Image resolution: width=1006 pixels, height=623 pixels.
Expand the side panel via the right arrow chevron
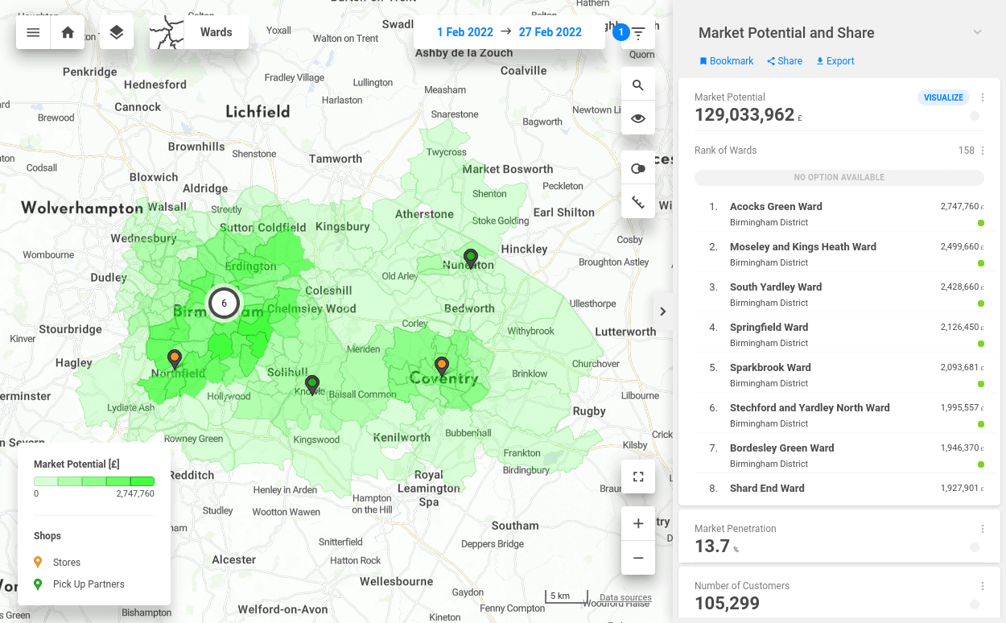[662, 311]
